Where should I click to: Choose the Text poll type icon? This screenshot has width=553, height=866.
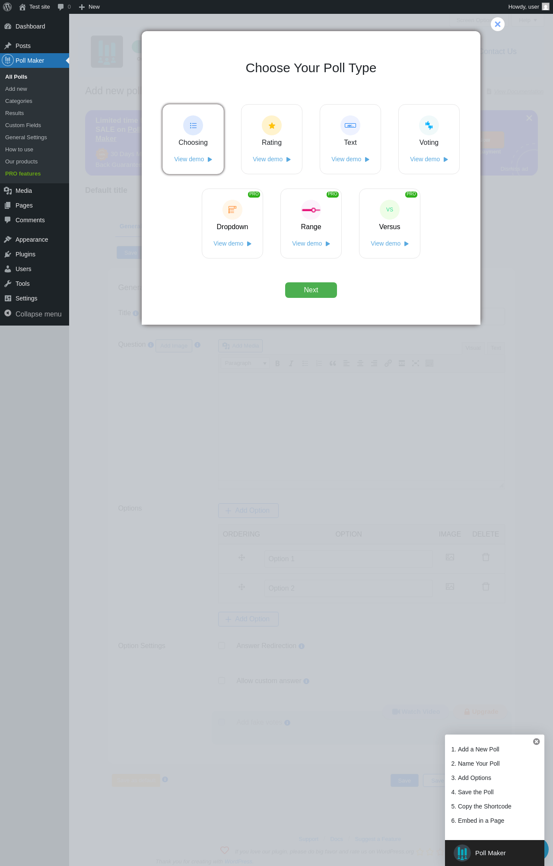[x=350, y=125]
